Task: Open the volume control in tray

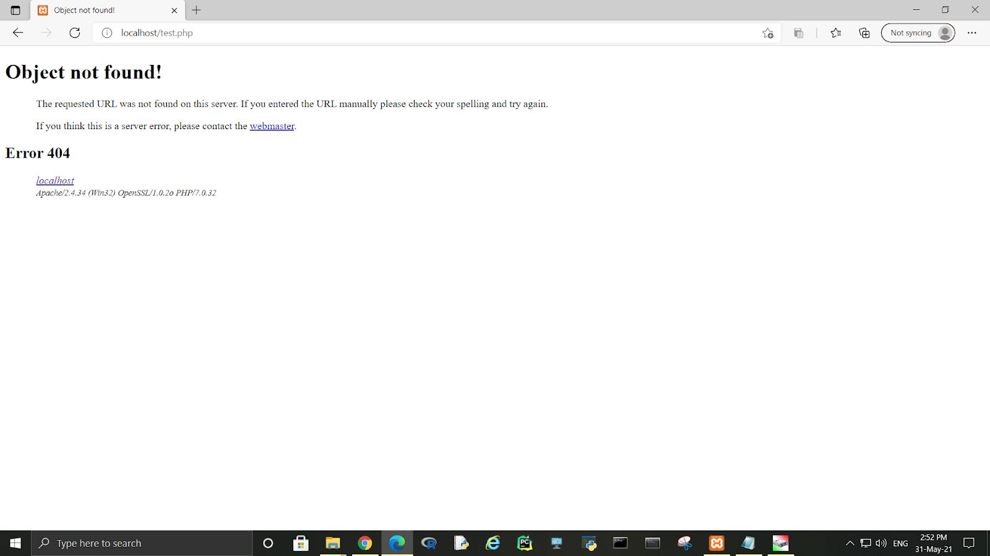Action: click(881, 544)
